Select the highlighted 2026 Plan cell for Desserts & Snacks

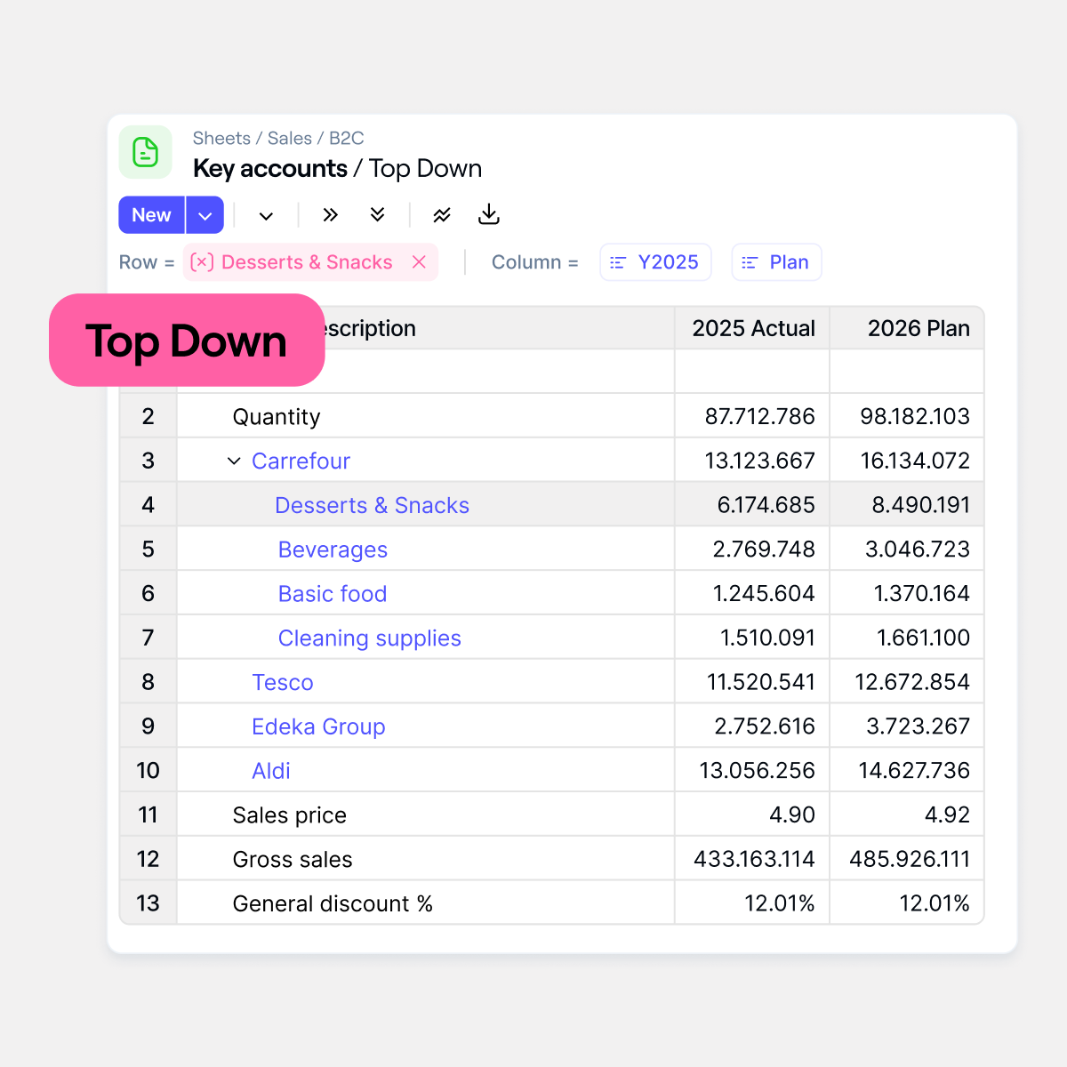pos(906,504)
